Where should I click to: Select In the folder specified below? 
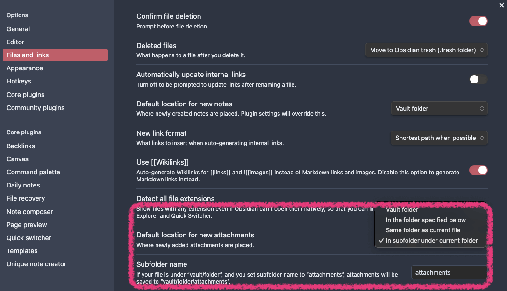pos(426,220)
